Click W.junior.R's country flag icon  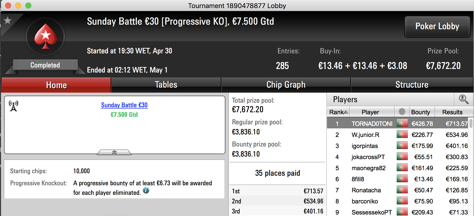point(402,134)
